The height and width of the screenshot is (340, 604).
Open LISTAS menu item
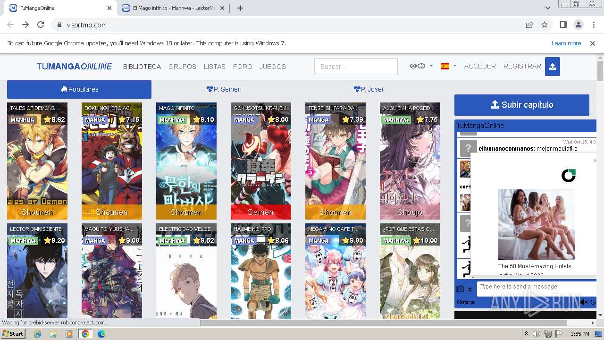[x=215, y=67]
